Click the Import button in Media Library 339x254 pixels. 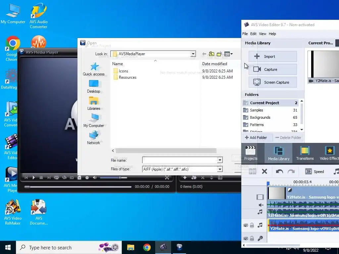(x=273, y=57)
